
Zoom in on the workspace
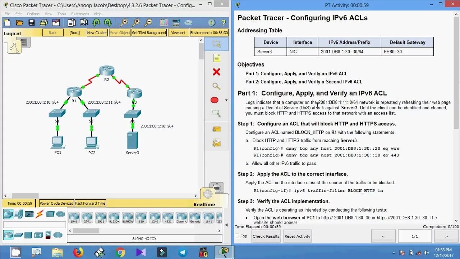(x=124, y=23)
